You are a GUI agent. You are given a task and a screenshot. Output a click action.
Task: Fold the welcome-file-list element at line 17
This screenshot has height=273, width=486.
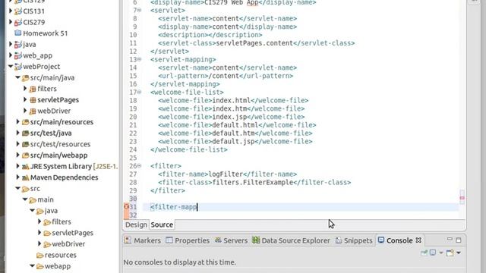[139, 92]
